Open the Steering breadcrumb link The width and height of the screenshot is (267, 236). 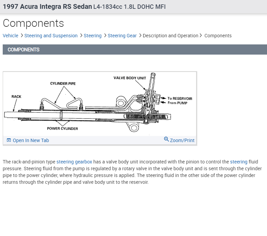tap(93, 36)
